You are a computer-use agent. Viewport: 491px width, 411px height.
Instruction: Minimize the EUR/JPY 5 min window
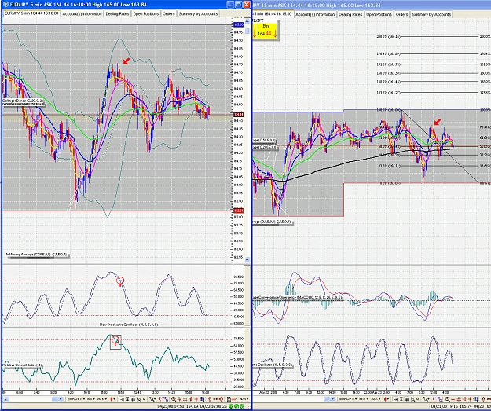pyautogui.click(x=230, y=5)
